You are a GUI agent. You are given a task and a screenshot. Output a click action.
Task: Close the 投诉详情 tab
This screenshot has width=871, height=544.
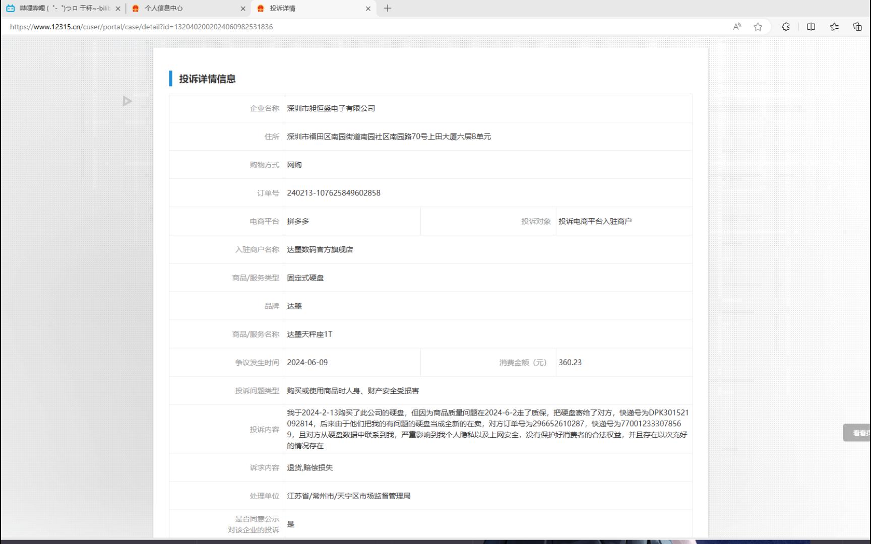[368, 9]
